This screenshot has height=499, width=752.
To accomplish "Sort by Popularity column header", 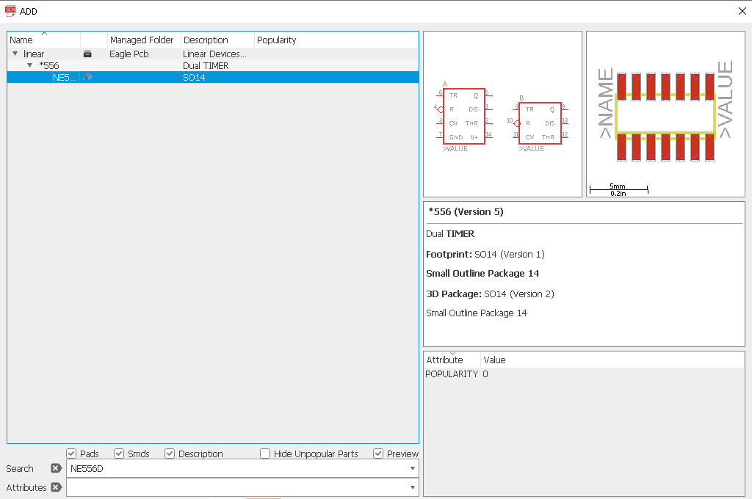I will (x=336, y=40).
